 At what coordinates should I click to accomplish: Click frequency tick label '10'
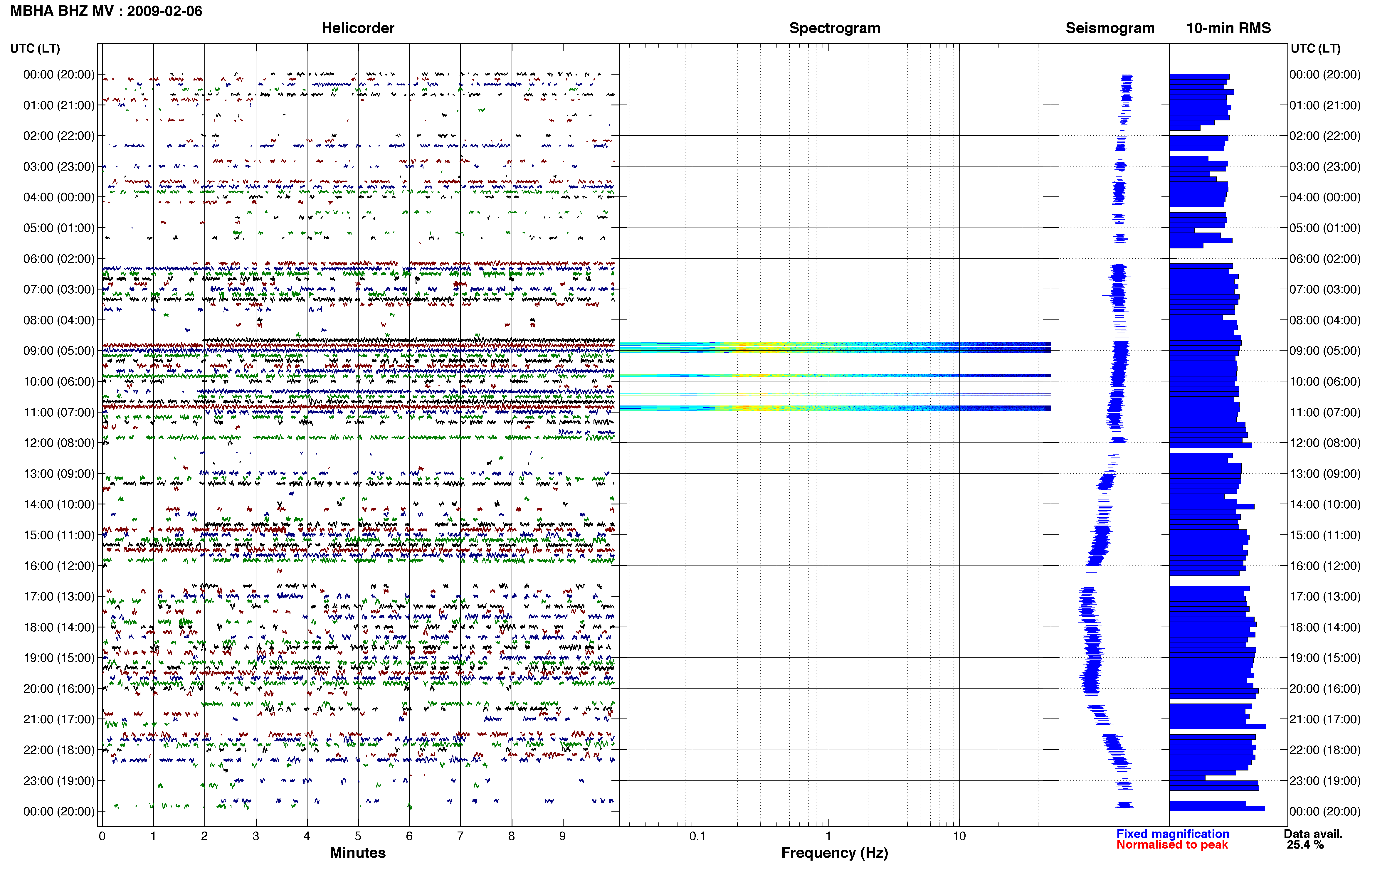pos(959,836)
